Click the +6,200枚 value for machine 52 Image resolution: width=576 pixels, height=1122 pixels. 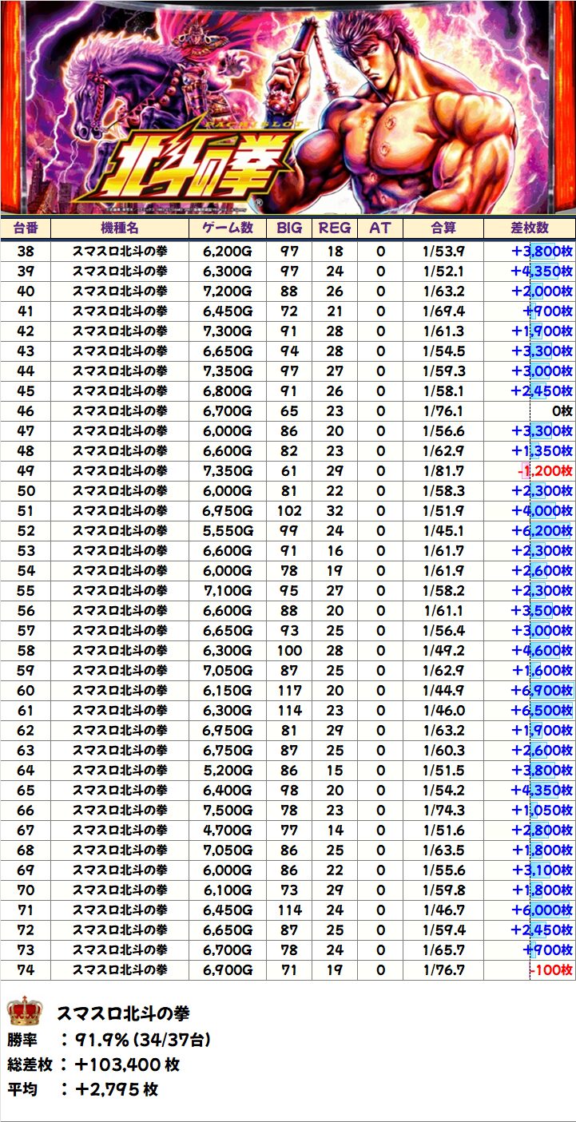[x=542, y=530]
